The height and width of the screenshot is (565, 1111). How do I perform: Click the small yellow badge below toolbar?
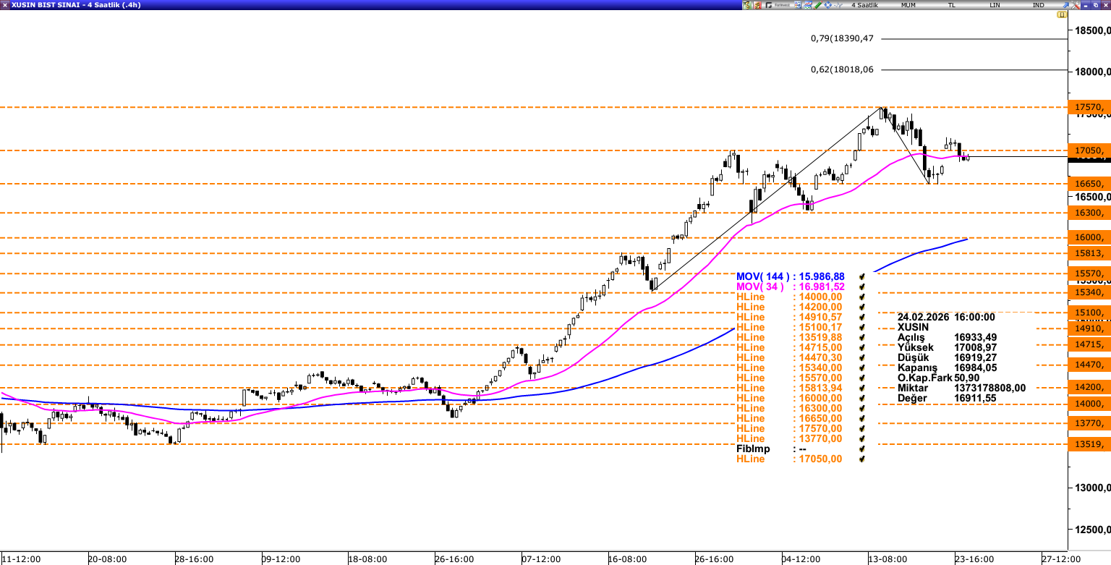click(x=1061, y=14)
